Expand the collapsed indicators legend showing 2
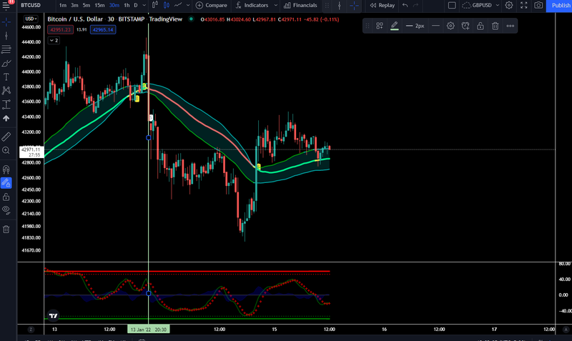The height and width of the screenshot is (341, 572). coord(54,41)
